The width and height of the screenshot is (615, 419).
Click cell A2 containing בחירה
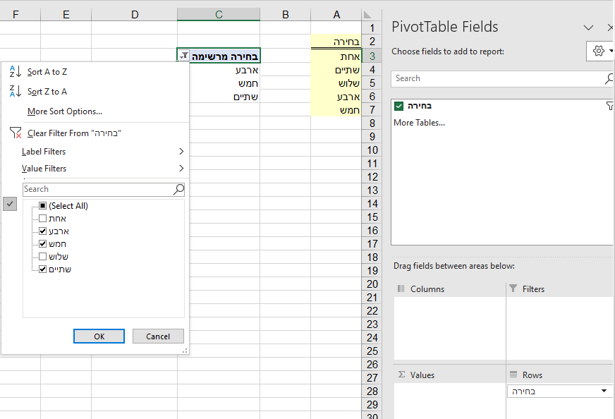(x=336, y=42)
